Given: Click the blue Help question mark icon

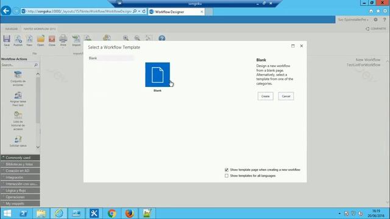Looking at the screenshot, I should [x=162, y=38].
